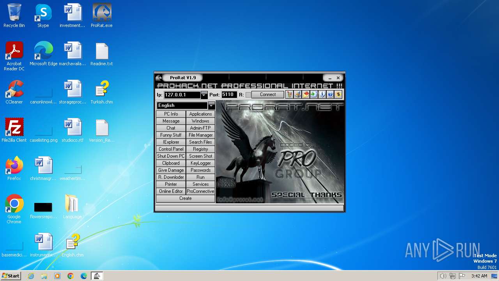Toggle the R: checkbox beside Connect
This screenshot has width=499, height=281.
point(248,95)
